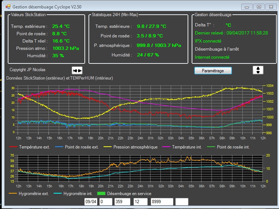Click the Copyright JP Nicolas label
The width and height of the screenshot is (279, 209).
click(x=28, y=70)
